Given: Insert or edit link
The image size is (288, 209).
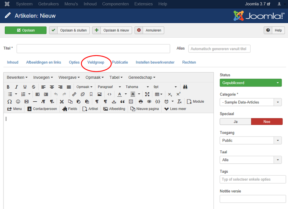Looking at the screenshot, I should 74,94.
